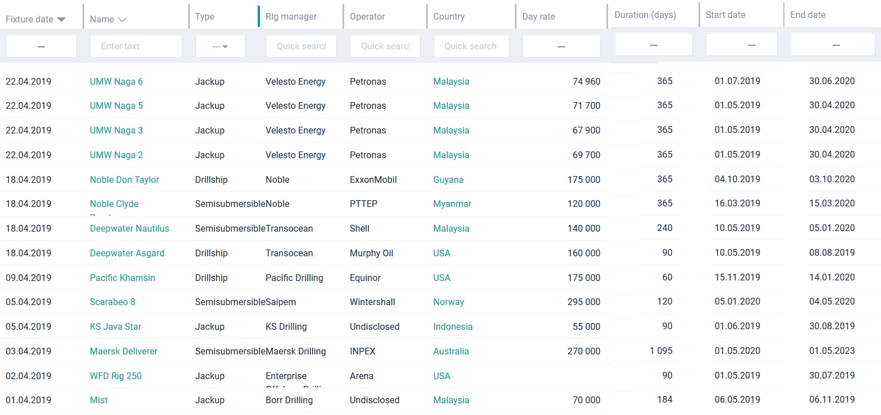Click the chevron beside the Name header
Image resolution: width=881 pixels, height=415 pixels.
point(122,20)
